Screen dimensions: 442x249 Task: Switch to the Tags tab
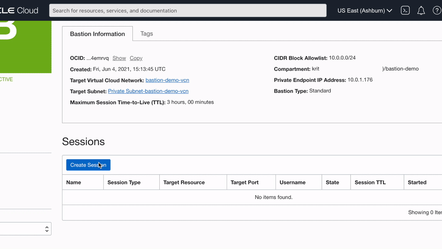point(146,33)
